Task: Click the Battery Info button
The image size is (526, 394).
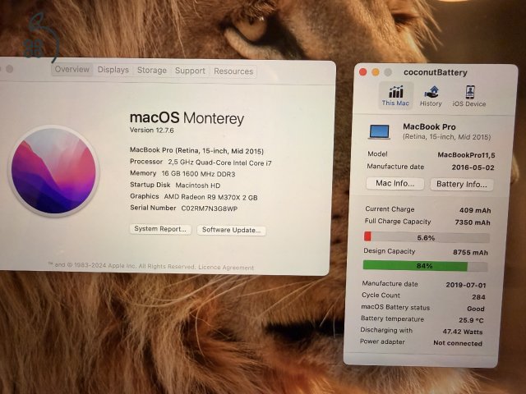Action: [462, 184]
